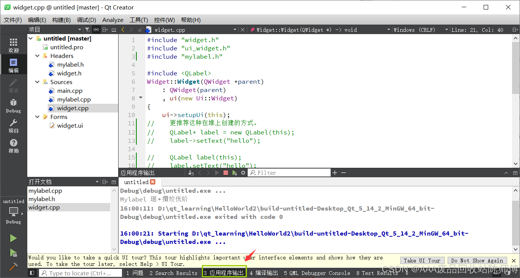Viewport: 520px width, 278px height.
Task: Click the Type to locate field
Action: [x=81, y=273]
